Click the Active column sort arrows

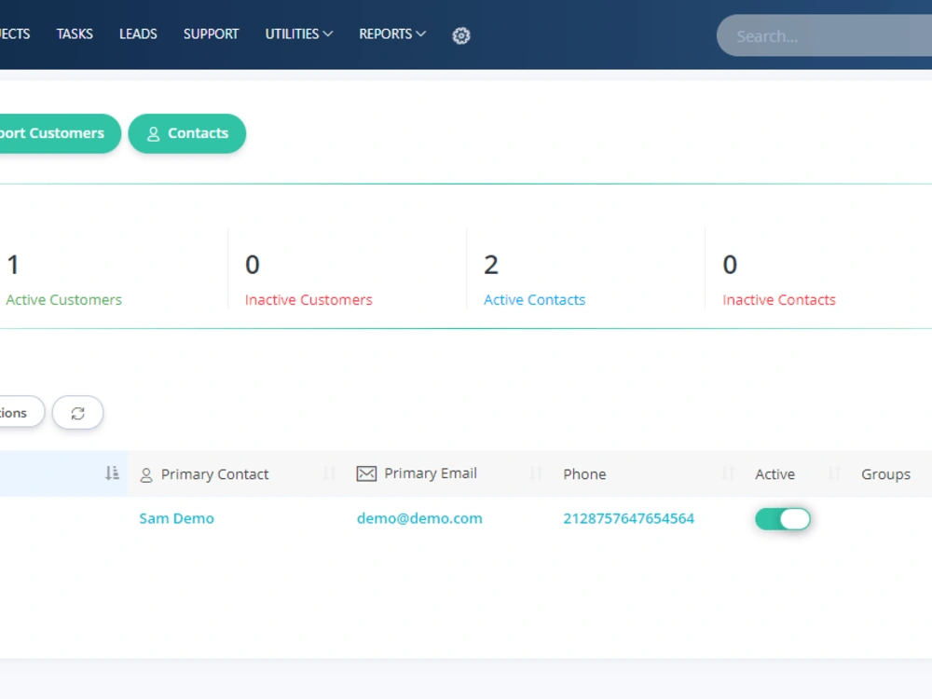tap(834, 473)
